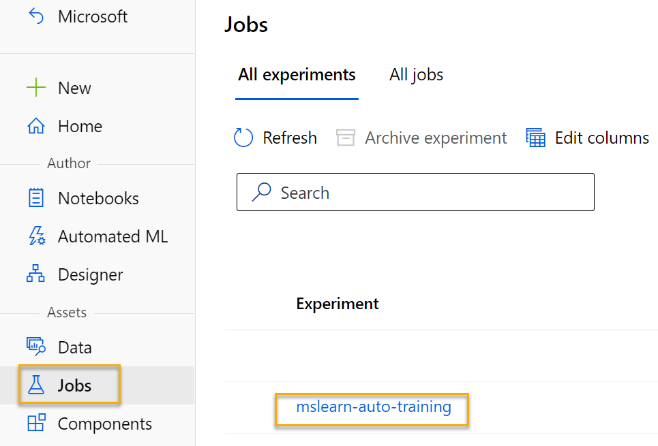Open Automated ML page
Image resolution: width=658 pixels, height=446 pixels.
click(113, 236)
